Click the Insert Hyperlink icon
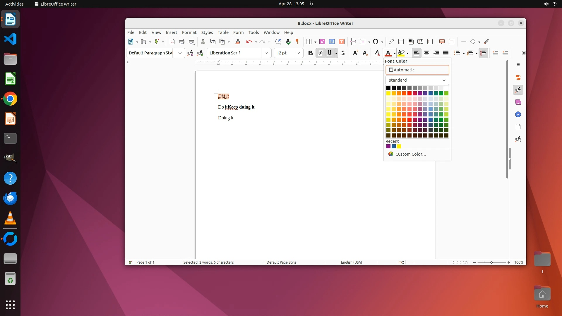This screenshot has height=316, width=562. tap(391, 42)
